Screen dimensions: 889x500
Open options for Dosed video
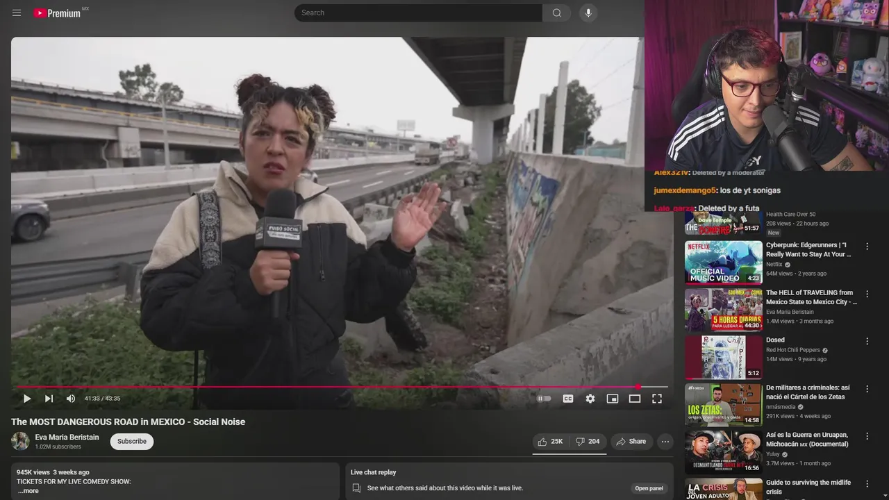click(867, 341)
